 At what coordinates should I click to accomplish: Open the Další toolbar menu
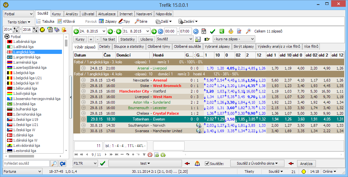coord(163,21)
